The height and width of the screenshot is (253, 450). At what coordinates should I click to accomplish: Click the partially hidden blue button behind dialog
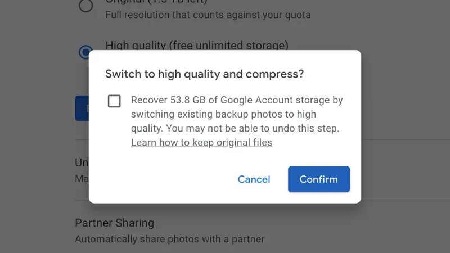[82, 108]
